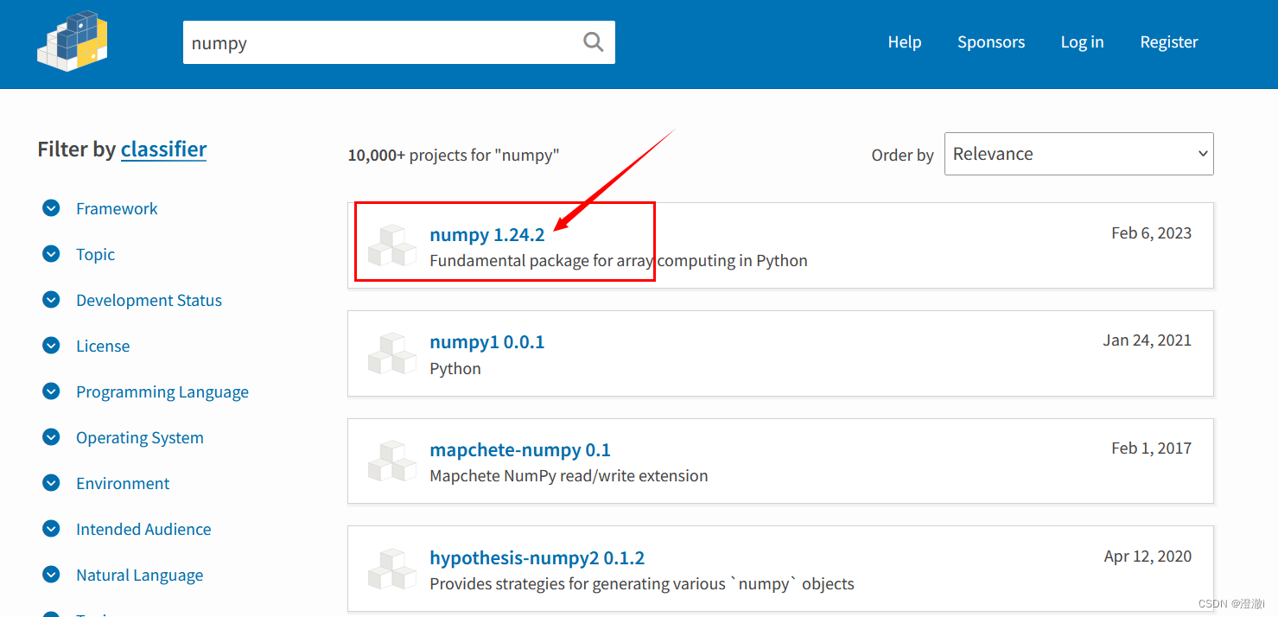Expand the Framework filter chevron
The height and width of the screenshot is (617, 1278).
[51, 208]
